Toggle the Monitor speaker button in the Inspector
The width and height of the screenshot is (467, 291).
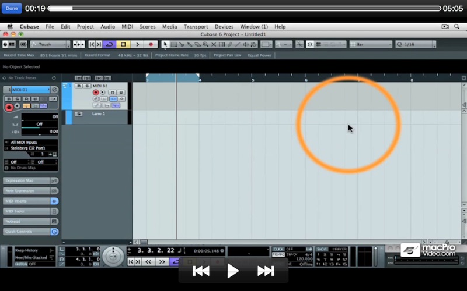pyautogui.click(x=18, y=106)
